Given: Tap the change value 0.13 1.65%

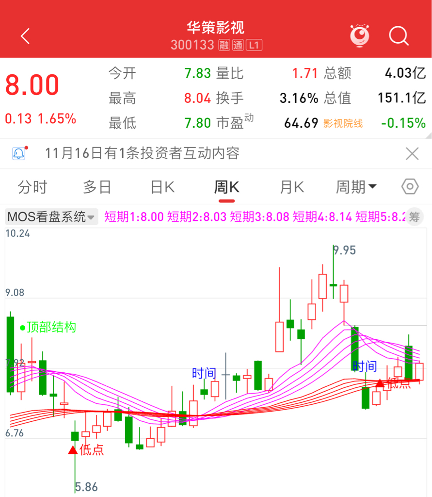Looking at the screenshot, I should click(x=41, y=119).
